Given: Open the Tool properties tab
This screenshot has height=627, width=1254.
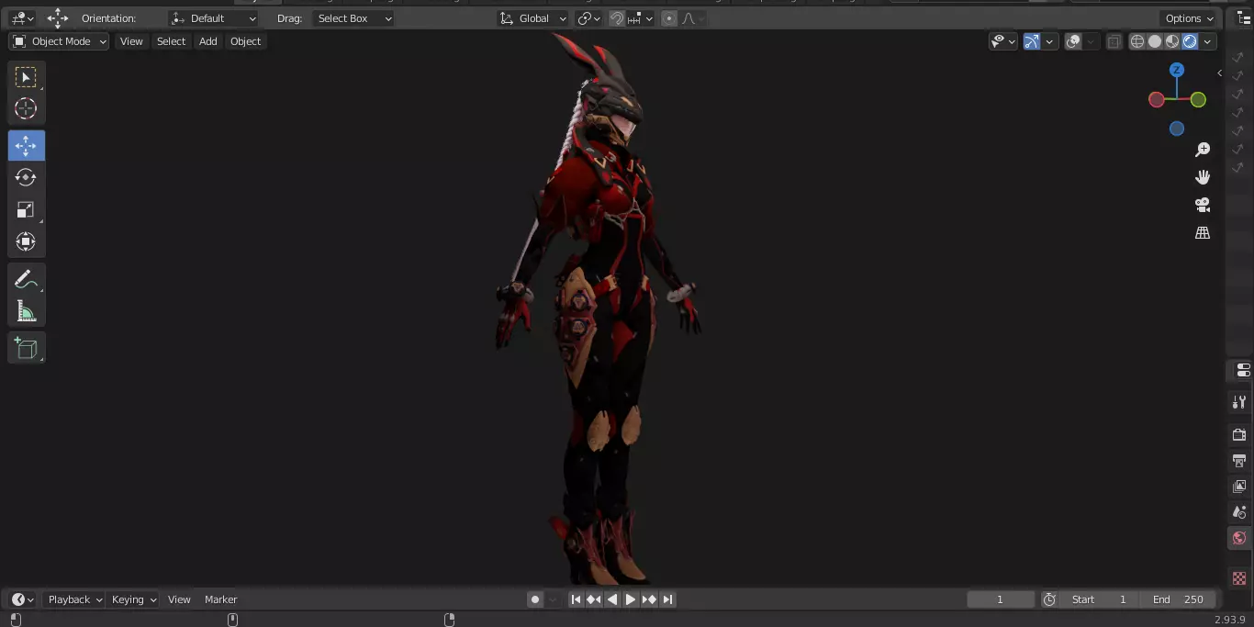Looking at the screenshot, I should coord(1239,402).
